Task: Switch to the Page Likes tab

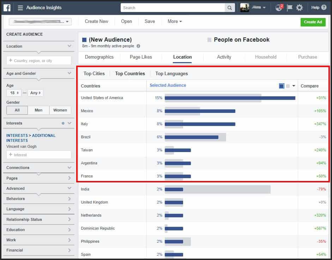Action: [140, 57]
